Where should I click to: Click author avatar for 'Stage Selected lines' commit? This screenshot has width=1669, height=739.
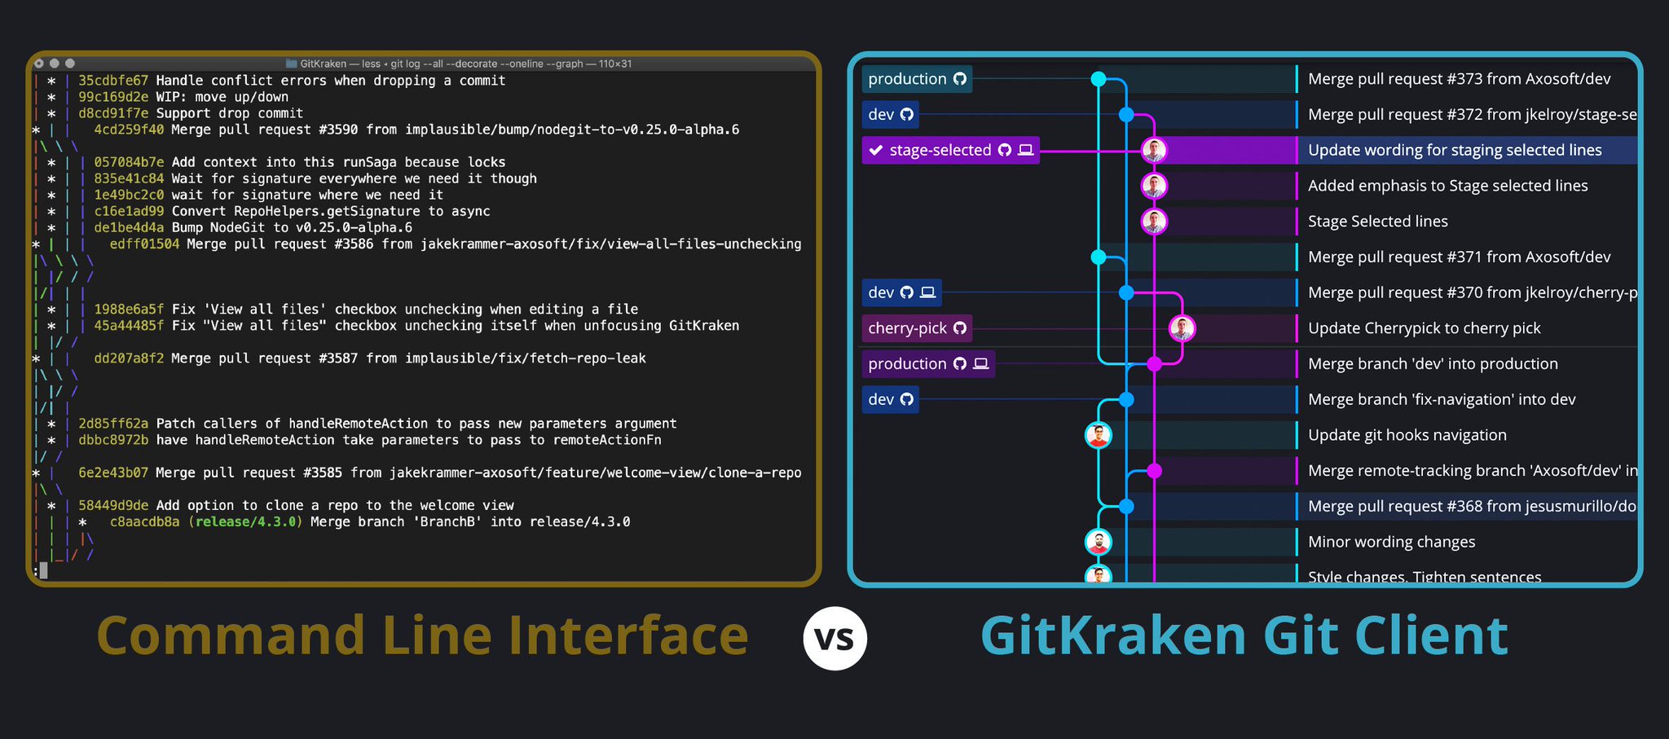pyautogui.click(x=1154, y=222)
